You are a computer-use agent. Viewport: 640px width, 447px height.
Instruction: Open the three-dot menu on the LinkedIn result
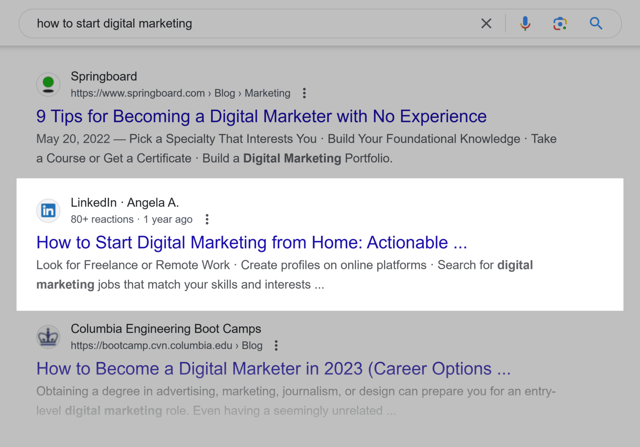(x=207, y=219)
